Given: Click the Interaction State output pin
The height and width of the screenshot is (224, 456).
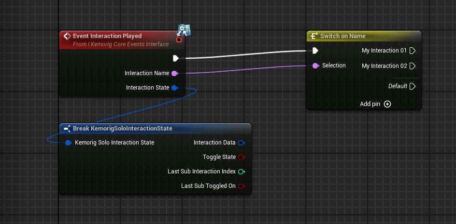Looking at the screenshot, I should 174,88.
